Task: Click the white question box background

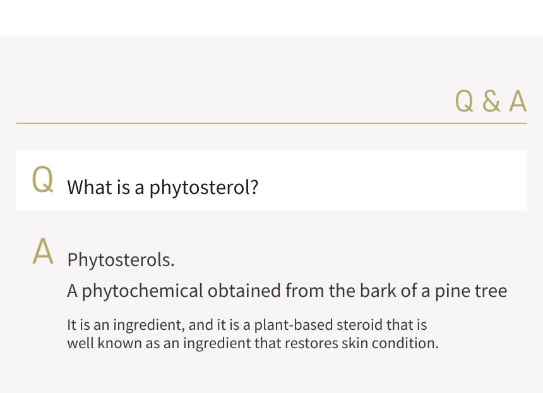Action: (271, 181)
